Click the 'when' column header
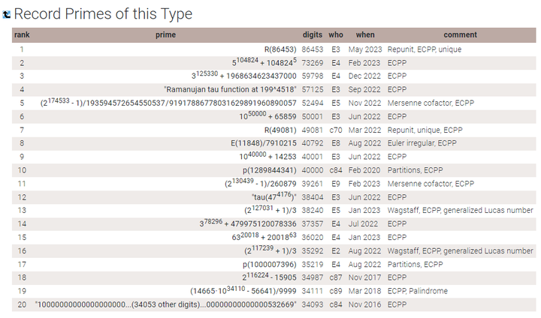541x318 pixels. [x=365, y=35]
